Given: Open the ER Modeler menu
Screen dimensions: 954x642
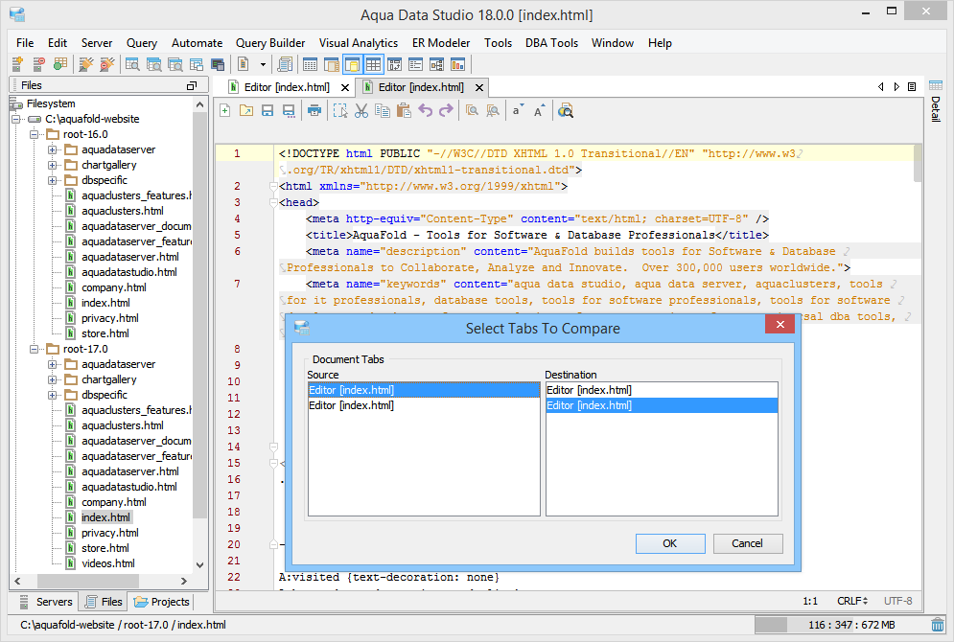Looking at the screenshot, I should tap(441, 43).
